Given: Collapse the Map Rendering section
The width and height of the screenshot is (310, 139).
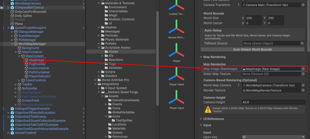Looking at the screenshot, I should click(201, 57).
